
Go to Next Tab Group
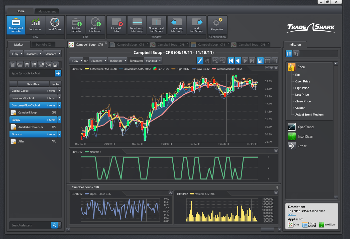196,25
